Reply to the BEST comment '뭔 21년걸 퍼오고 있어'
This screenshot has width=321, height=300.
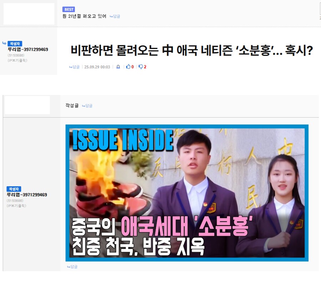click(x=115, y=16)
